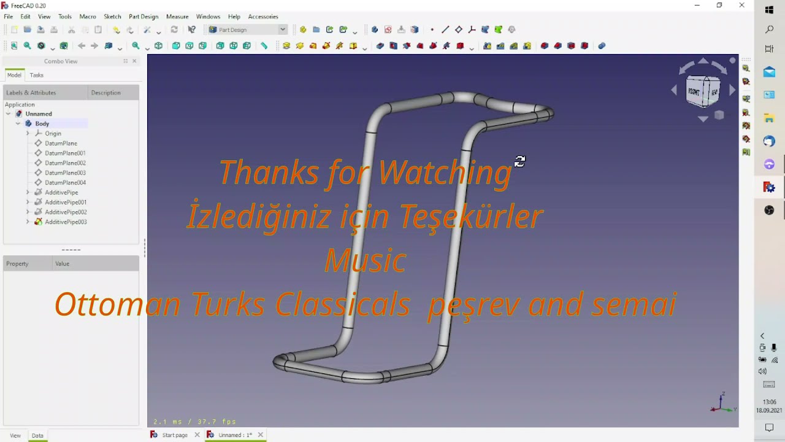Create a datum point

click(x=432, y=29)
